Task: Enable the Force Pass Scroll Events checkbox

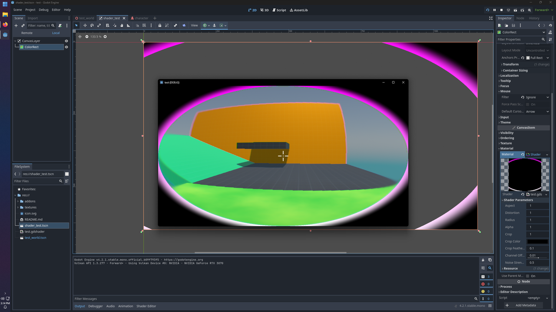Action: coord(528,104)
